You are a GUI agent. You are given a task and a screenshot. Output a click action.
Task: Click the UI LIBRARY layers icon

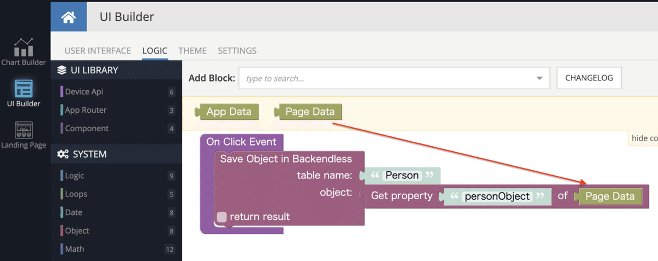click(x=62, y=70)
